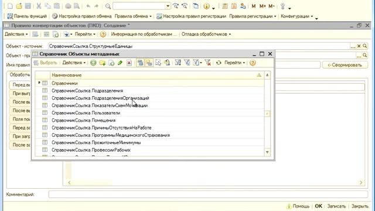Click the Сформировать button
Screen dimensions: 375x211
pos(345,65)
